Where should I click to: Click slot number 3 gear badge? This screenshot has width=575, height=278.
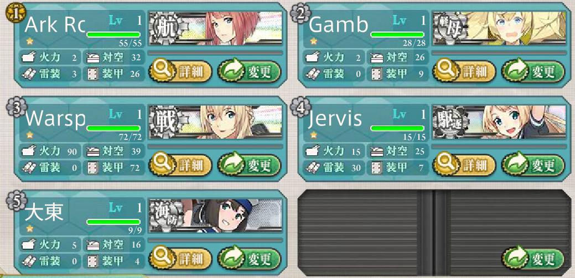click(15, 107)
